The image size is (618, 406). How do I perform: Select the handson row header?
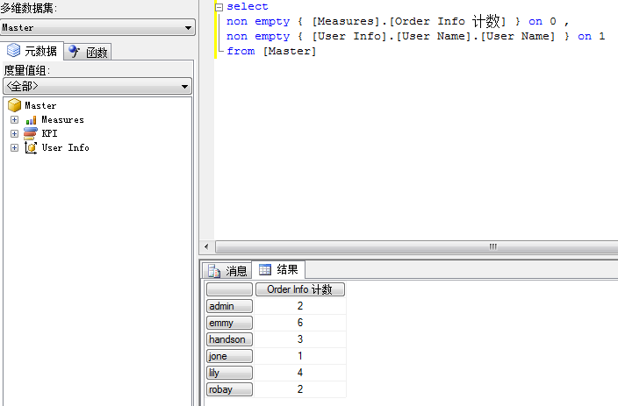point(229,339)
